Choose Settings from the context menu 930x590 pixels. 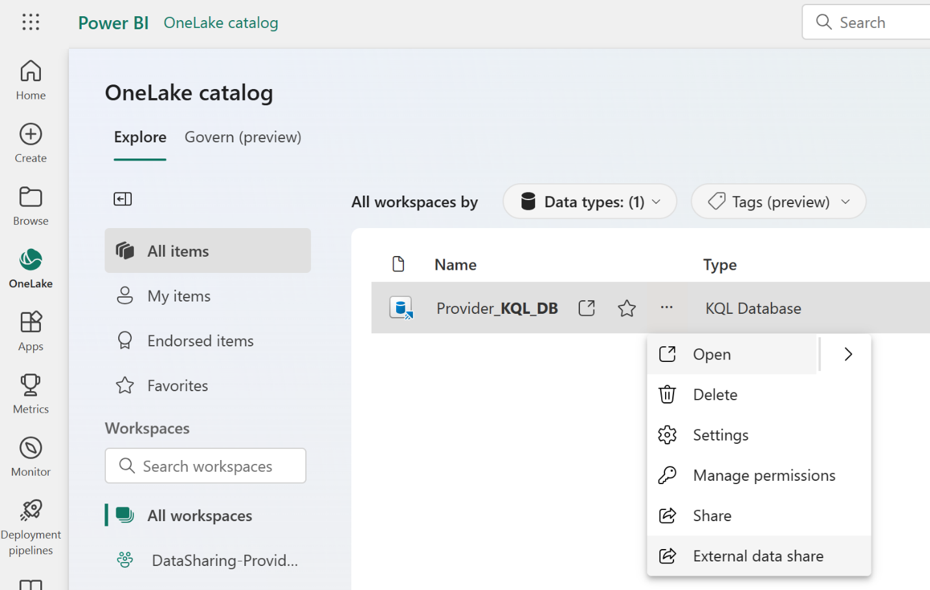click(759, 435)
